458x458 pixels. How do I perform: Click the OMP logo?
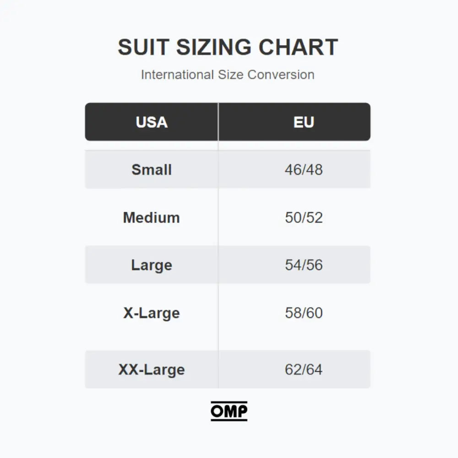(x=229, y=411)
